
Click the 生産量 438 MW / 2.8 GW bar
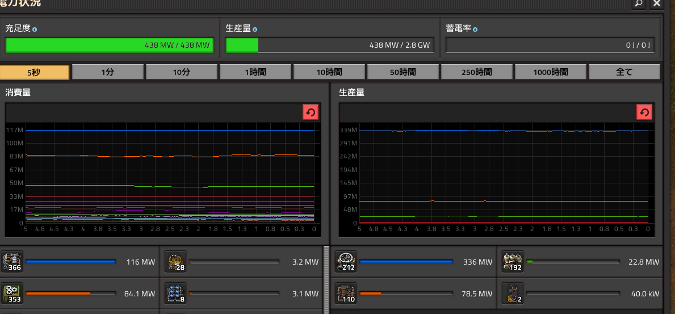pyautogui.click(x=330, y=45)
